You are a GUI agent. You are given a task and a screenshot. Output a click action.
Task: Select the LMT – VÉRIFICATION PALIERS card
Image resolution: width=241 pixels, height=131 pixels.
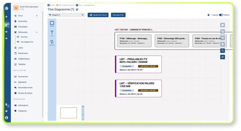138,88
